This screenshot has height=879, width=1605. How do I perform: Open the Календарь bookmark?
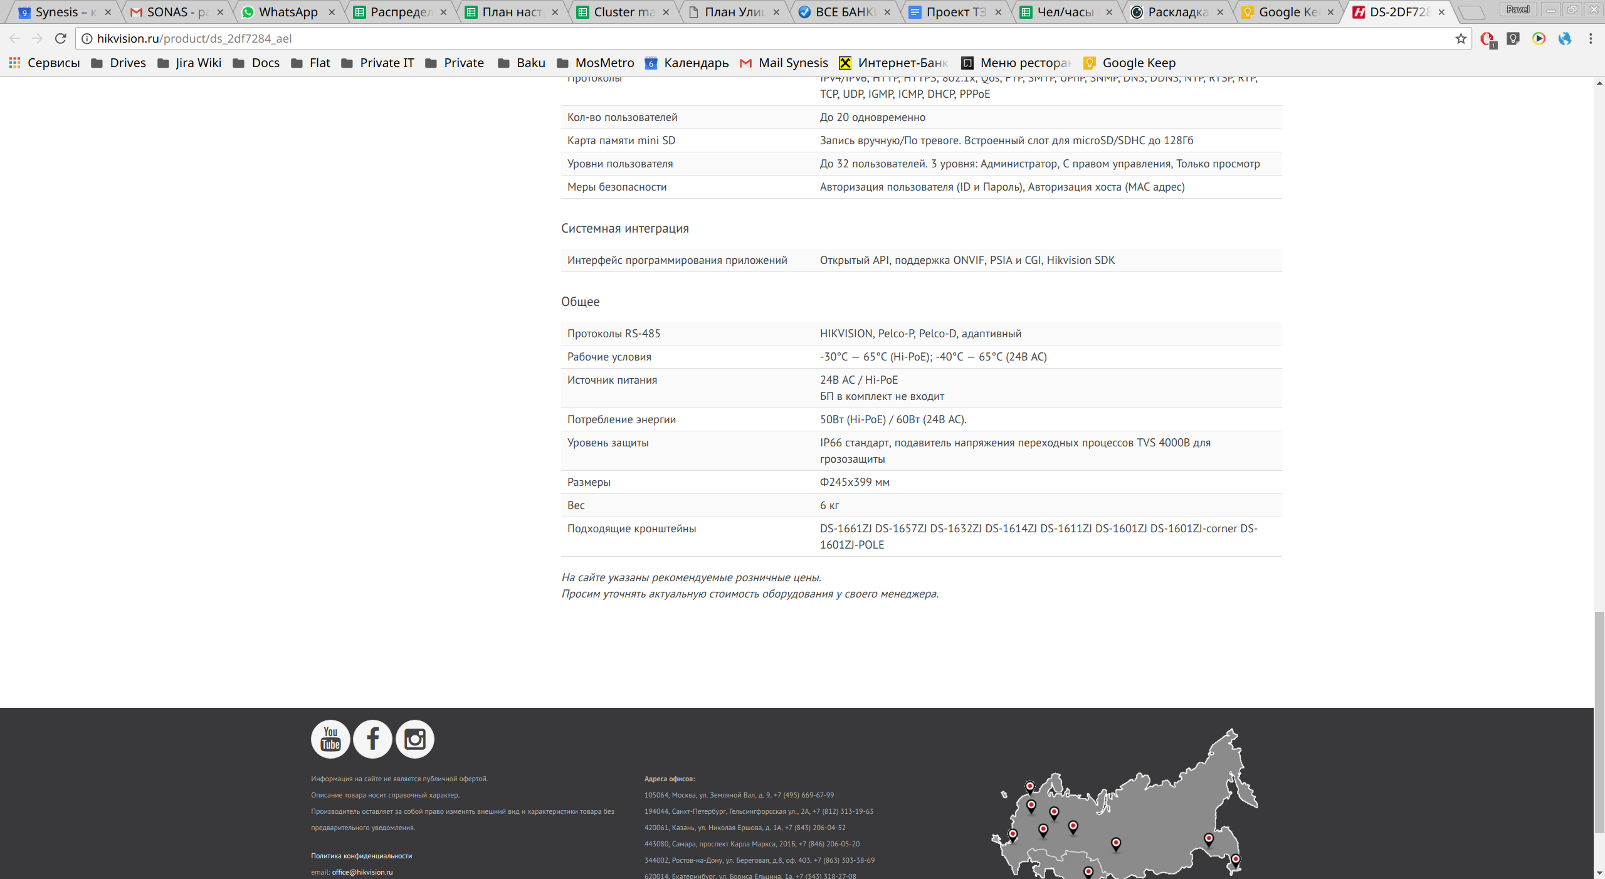pos(687,63)
